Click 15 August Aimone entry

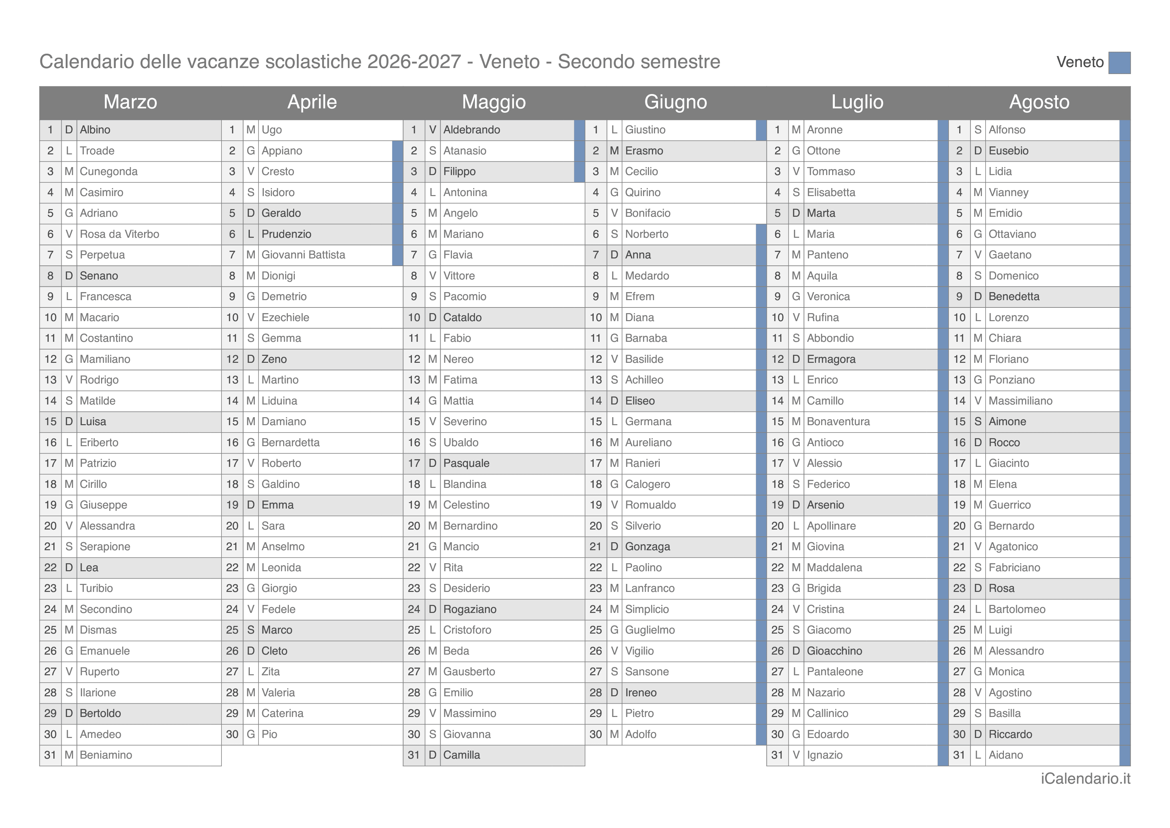1039,422
